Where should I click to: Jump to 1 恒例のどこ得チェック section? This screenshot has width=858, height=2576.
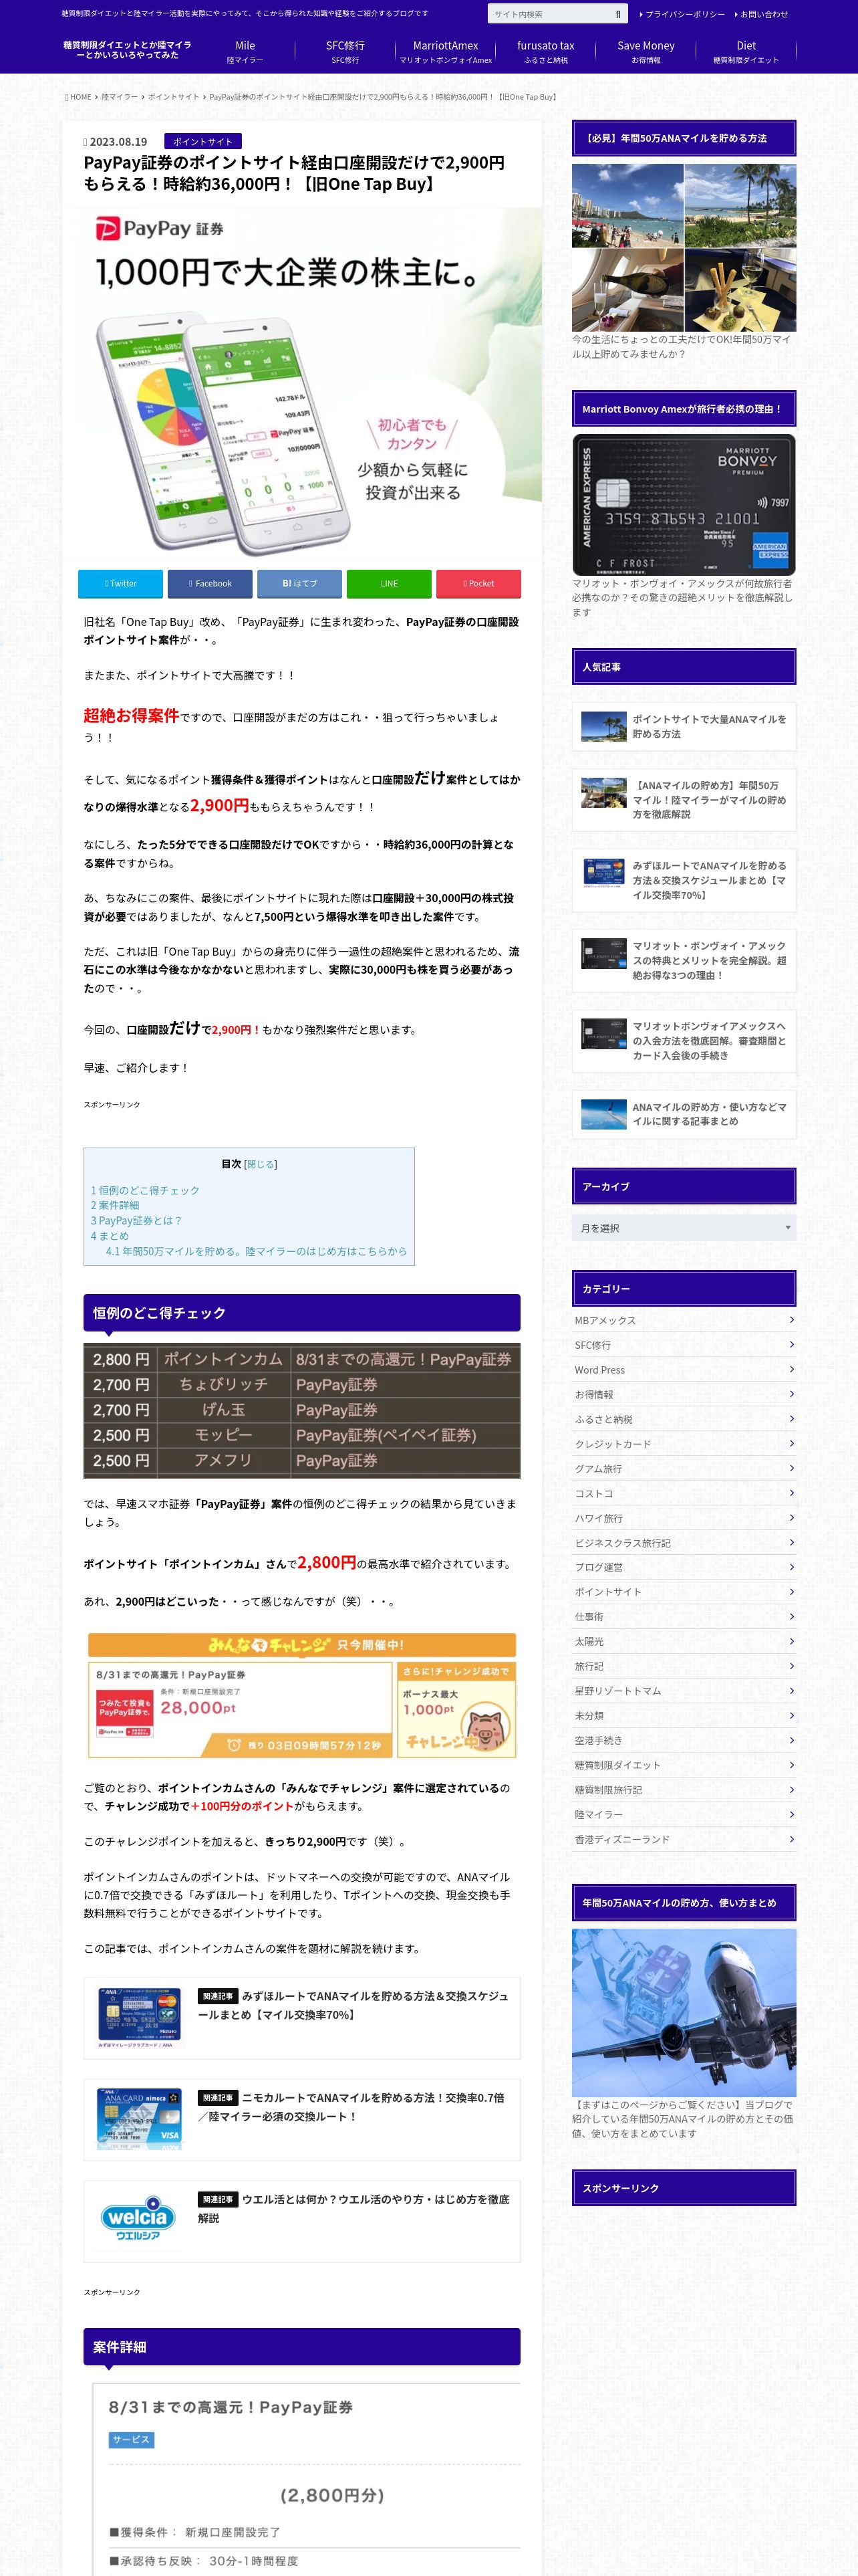145,1190
